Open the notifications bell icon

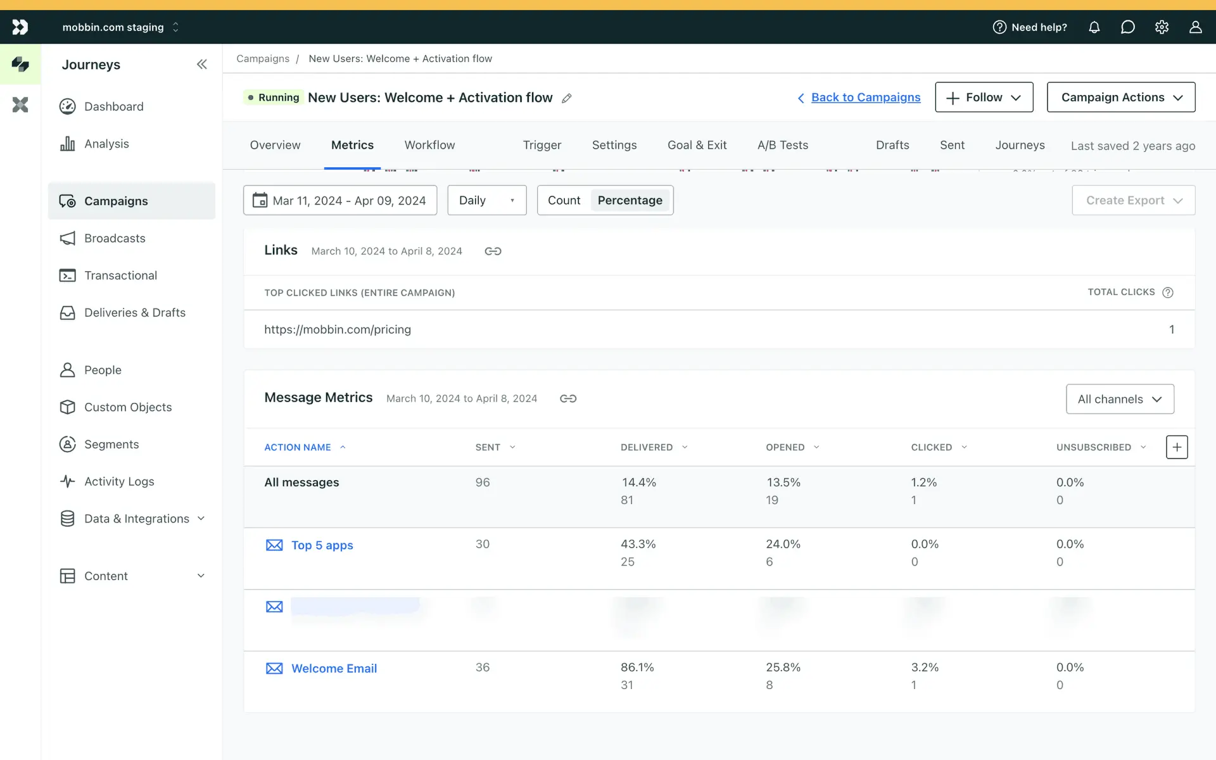(1094, 27)
